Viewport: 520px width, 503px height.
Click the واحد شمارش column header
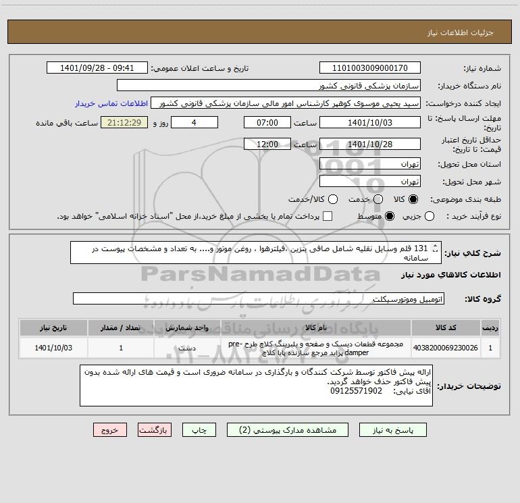point(187,327)
